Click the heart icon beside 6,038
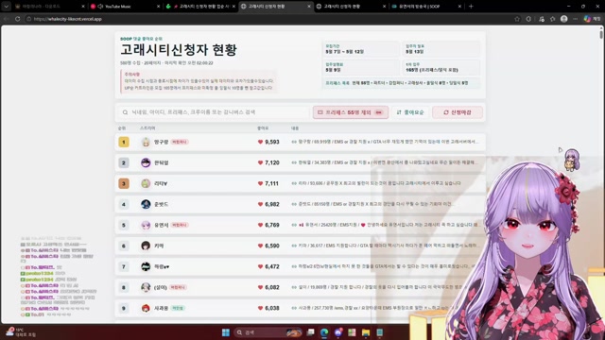The image size is (605, 340). 260,309
